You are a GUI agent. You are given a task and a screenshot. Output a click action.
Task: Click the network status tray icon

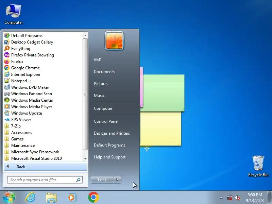point(229,198)
